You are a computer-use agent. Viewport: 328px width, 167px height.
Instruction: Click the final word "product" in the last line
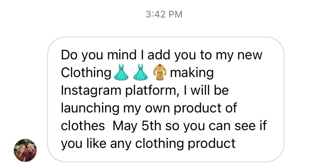[x=211, y=143]
